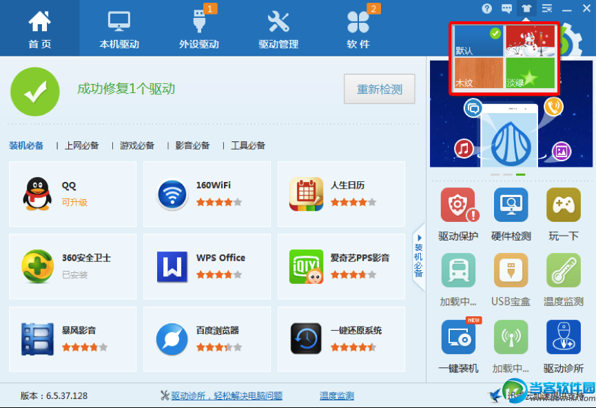Click QQ 可升级 upgrade link
596x408 pixels.
[75, 203]
